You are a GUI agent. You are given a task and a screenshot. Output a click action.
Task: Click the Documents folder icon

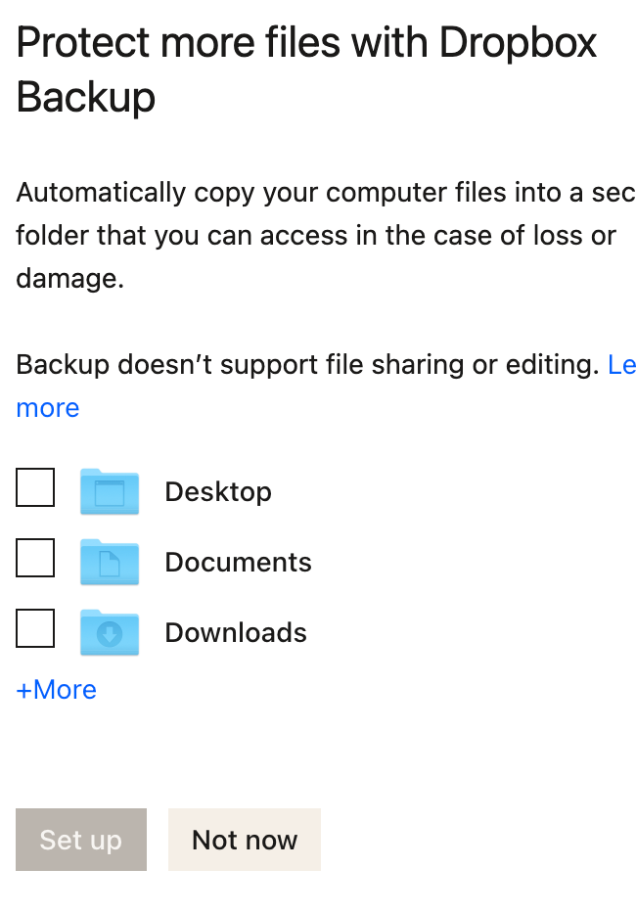pyautogui.click(x=110, y=562)
